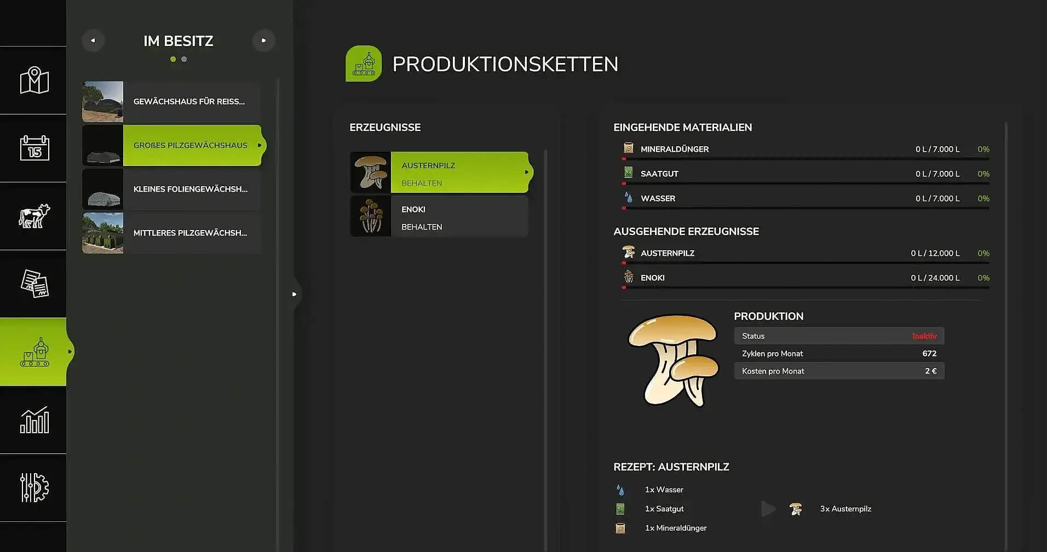
Task: Go to previous category with left arrow
Action: coord(93,41)
